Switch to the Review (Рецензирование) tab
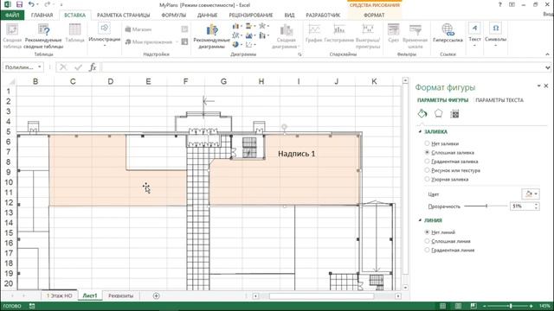The image size is (554, 311). (251, 16)
